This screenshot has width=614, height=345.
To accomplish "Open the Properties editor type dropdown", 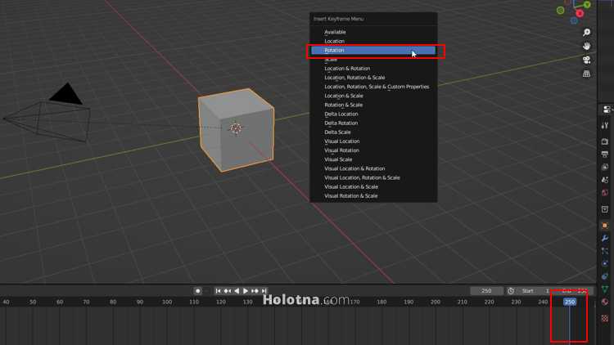I will click(x=607, y=110).
